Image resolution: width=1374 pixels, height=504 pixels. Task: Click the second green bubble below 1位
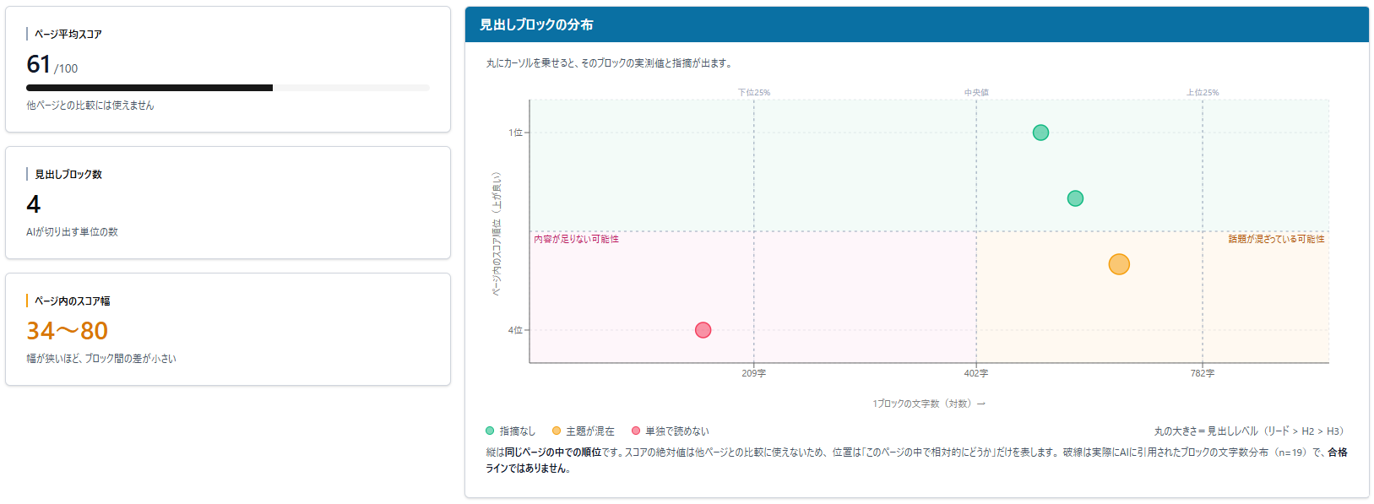(1075, 198)
